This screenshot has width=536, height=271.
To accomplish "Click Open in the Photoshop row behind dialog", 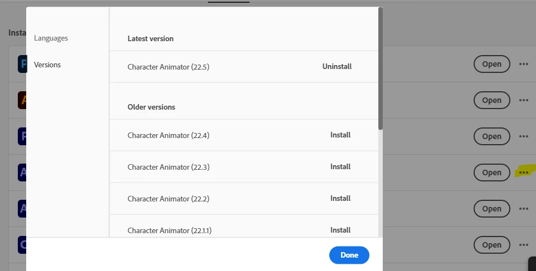I will [491, 64].
